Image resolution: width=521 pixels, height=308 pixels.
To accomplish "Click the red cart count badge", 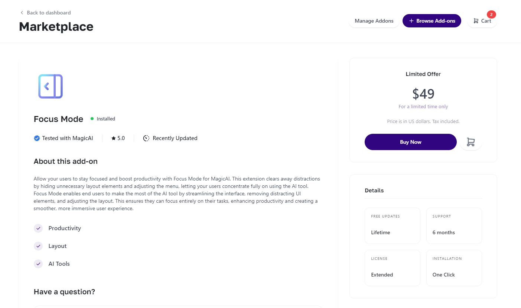I will coord(491,14).
